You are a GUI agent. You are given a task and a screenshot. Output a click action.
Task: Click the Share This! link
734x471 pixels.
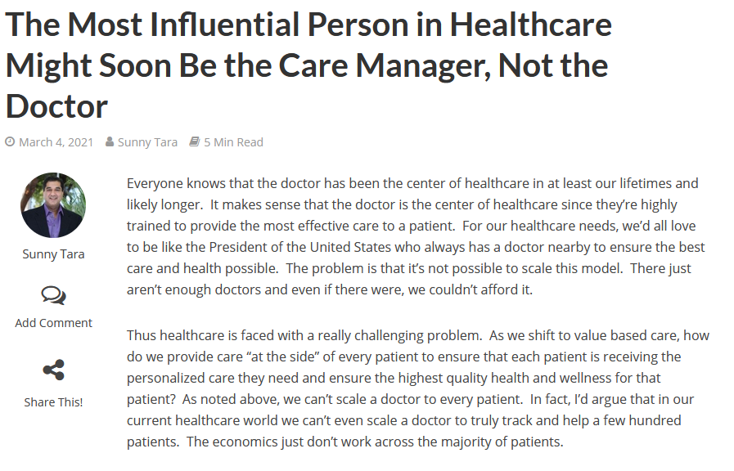(x=53, y=402)
